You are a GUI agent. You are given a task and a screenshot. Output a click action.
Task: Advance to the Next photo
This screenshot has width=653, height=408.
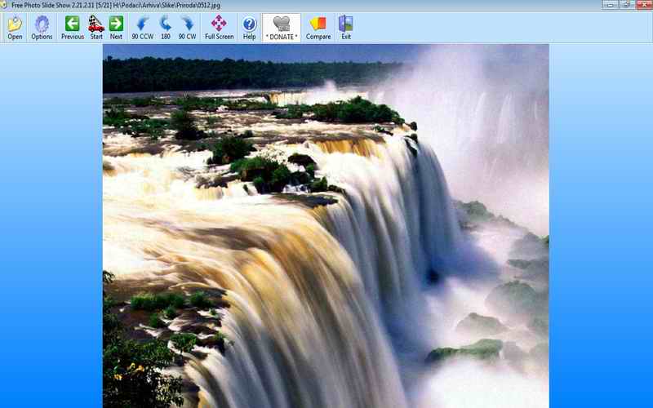click(x=116, y=27)
